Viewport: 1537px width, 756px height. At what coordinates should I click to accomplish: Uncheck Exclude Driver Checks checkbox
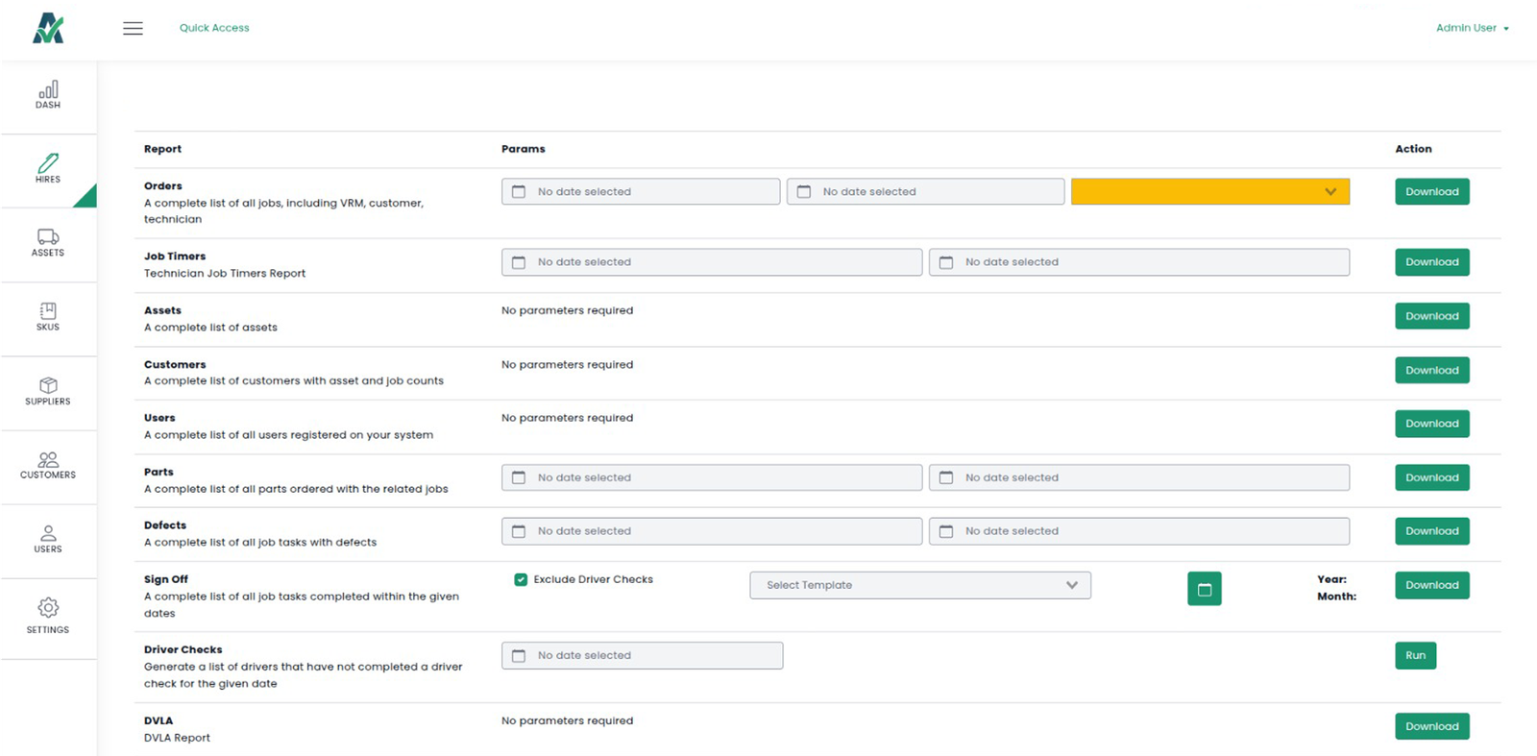[x=521, y=579]
